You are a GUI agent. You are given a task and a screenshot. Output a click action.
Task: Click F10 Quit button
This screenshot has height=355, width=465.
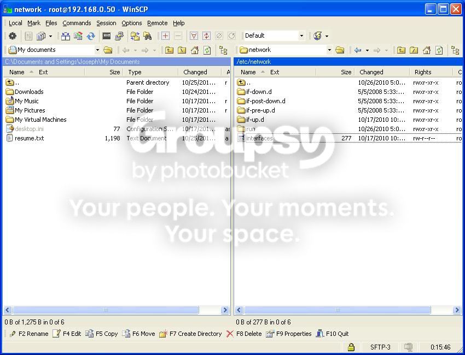[332, 334]
